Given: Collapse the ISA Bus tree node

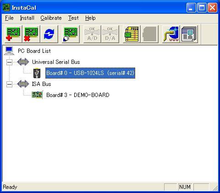Looking at the screenshot, I should coord(9,84).
